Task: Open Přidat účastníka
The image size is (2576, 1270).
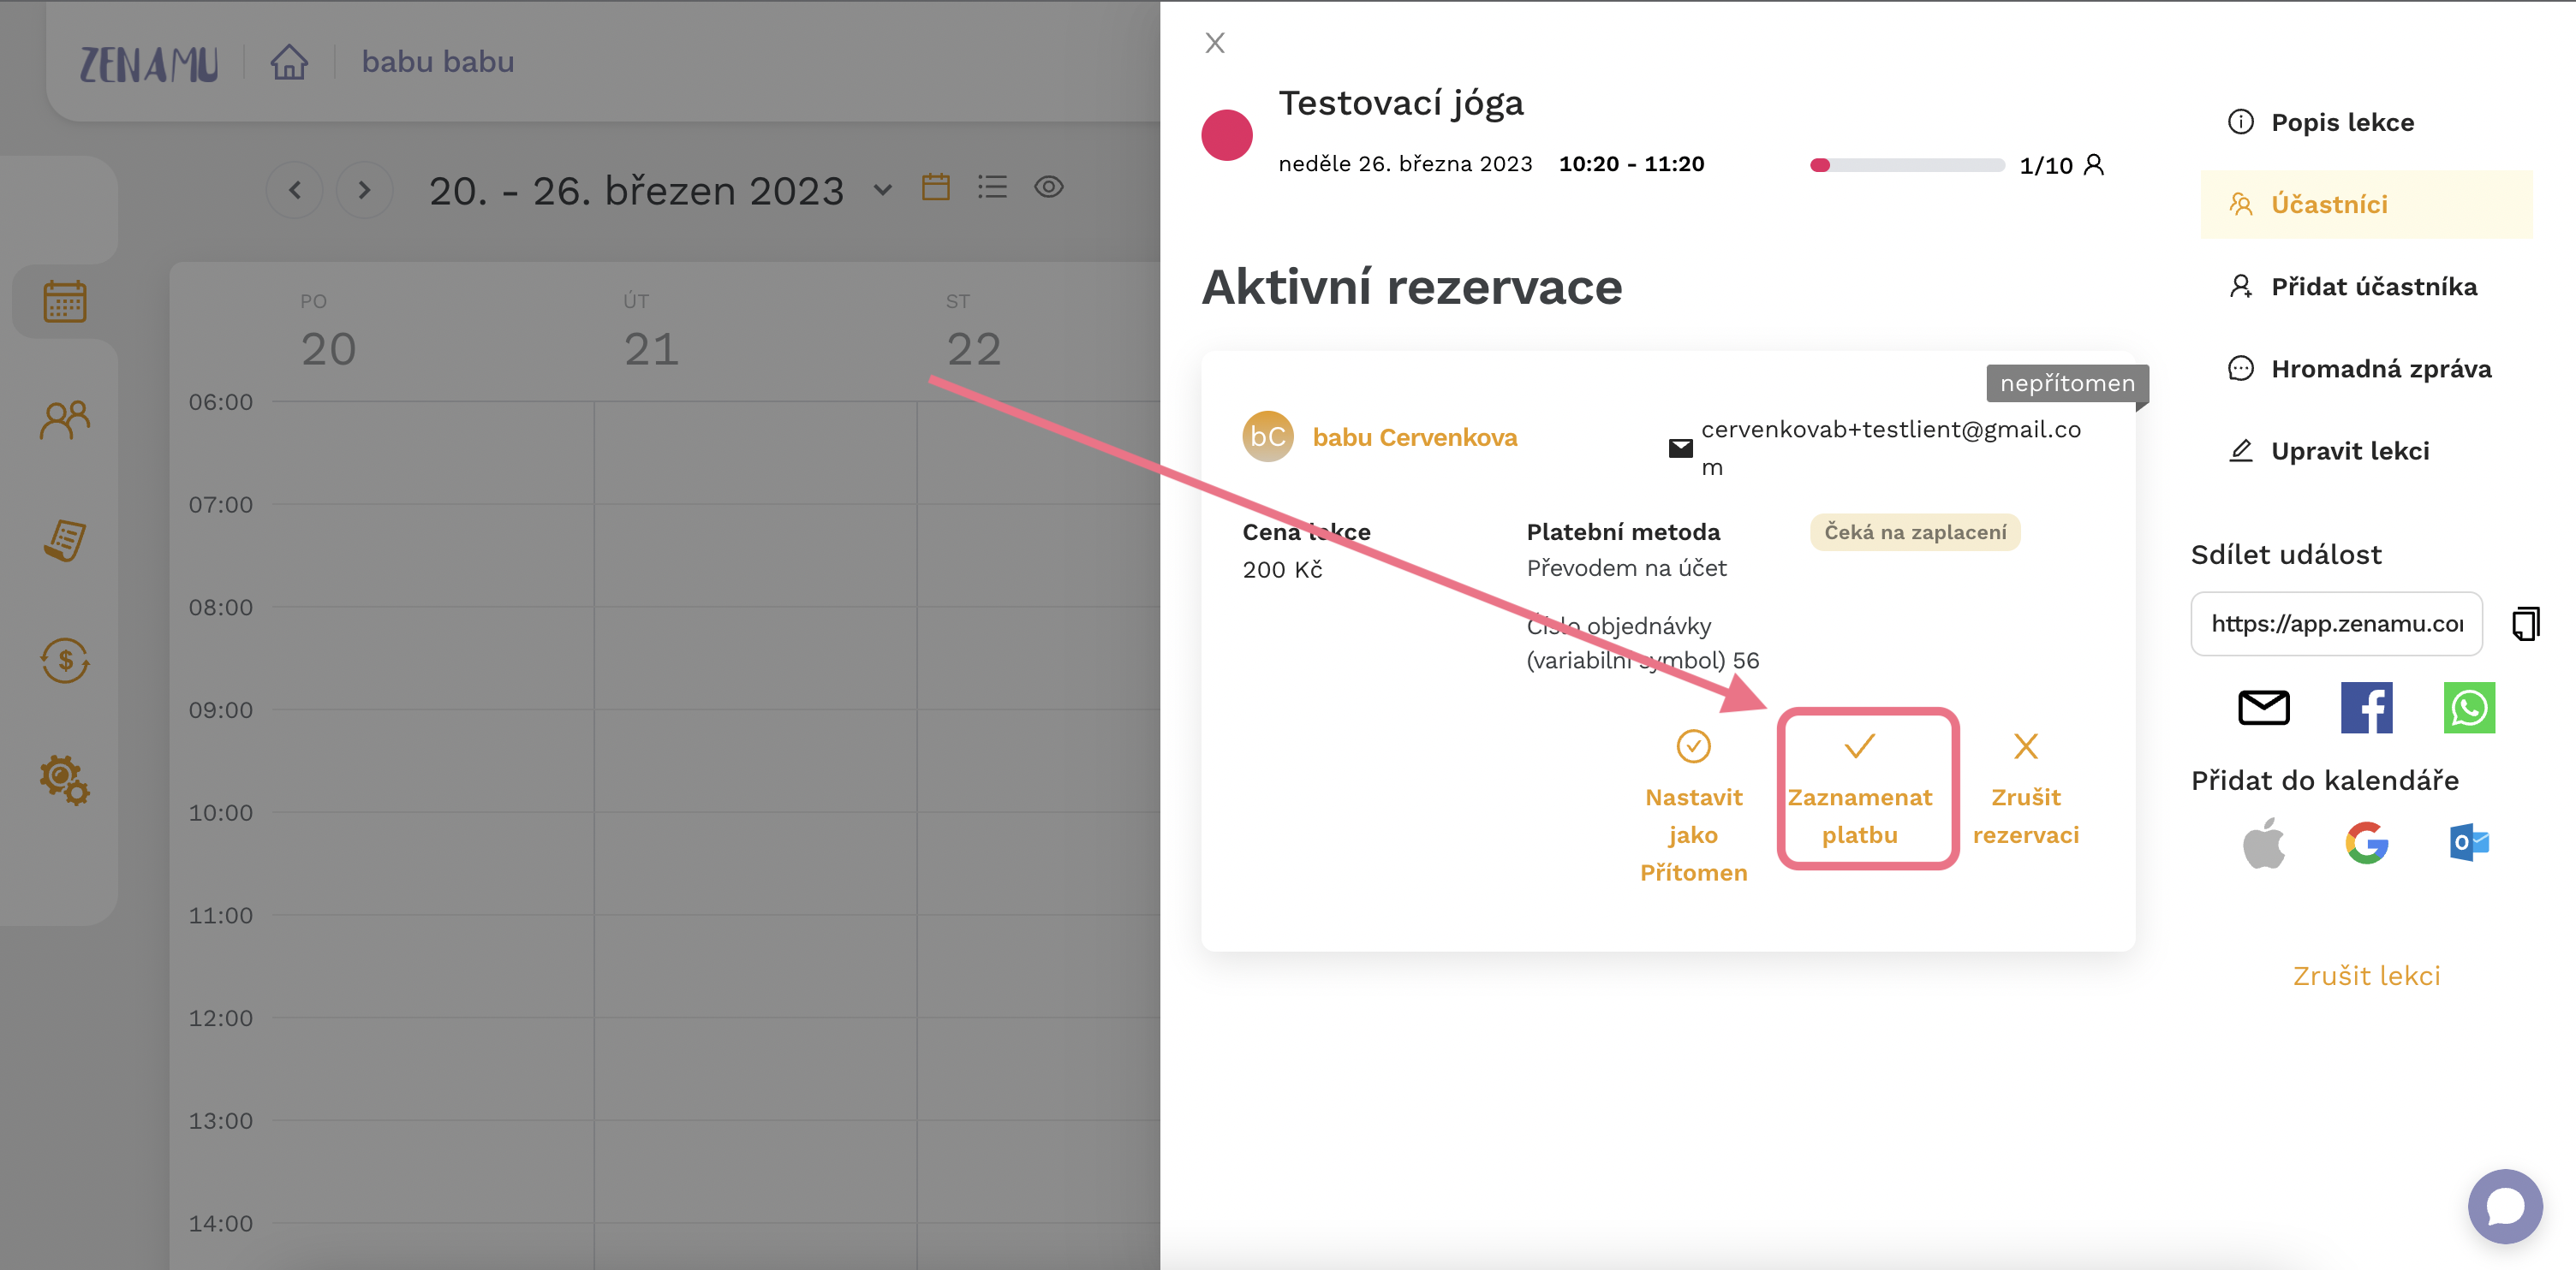Action: pos(2366,287)
